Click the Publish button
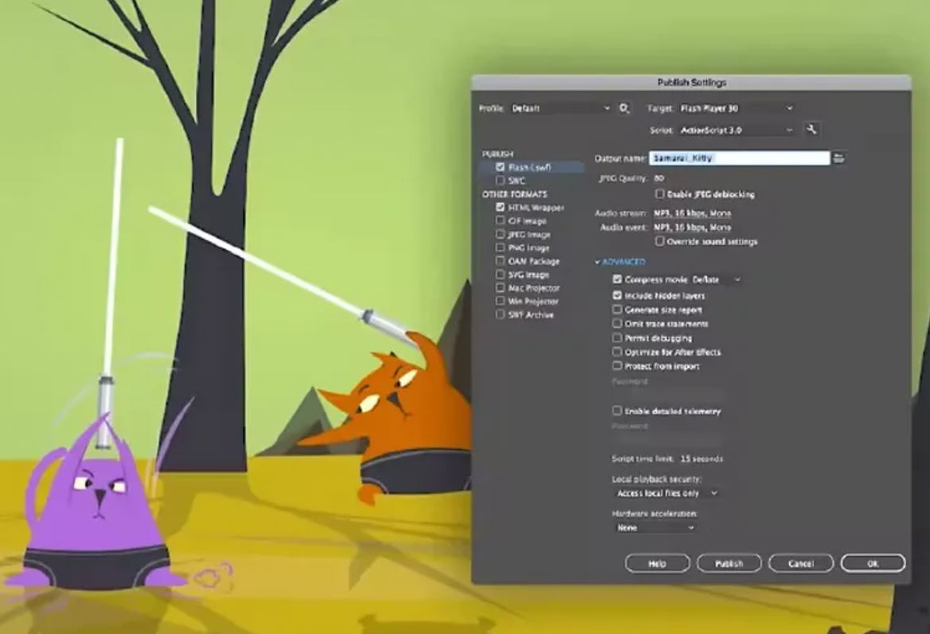Screen dimensions: 930x634 pos(728,562)
